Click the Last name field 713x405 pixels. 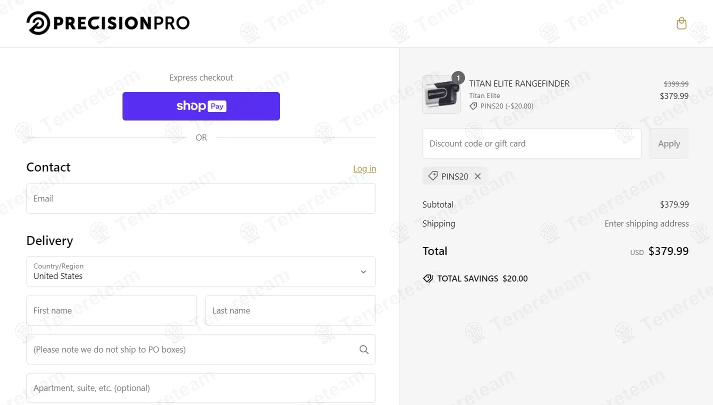290,310
